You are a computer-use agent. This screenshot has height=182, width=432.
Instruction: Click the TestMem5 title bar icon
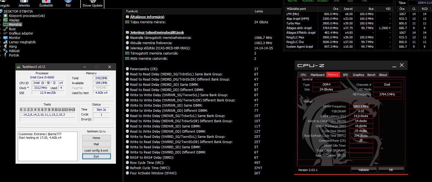(19, 67)
